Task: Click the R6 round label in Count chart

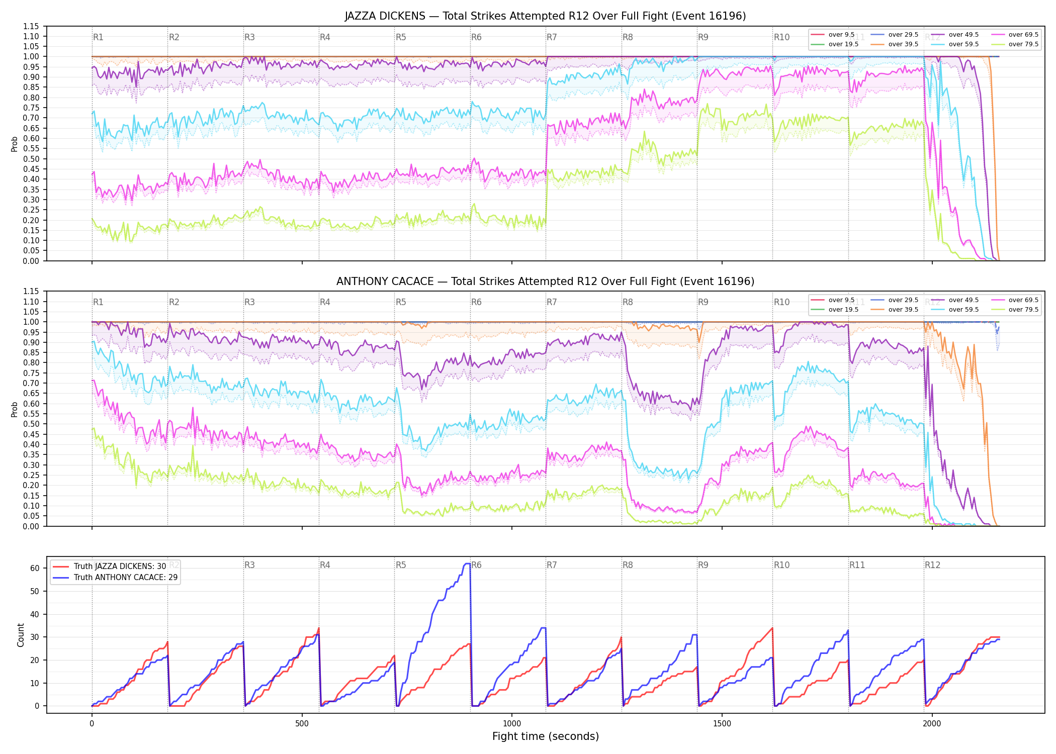Action: tap(476, 565)
